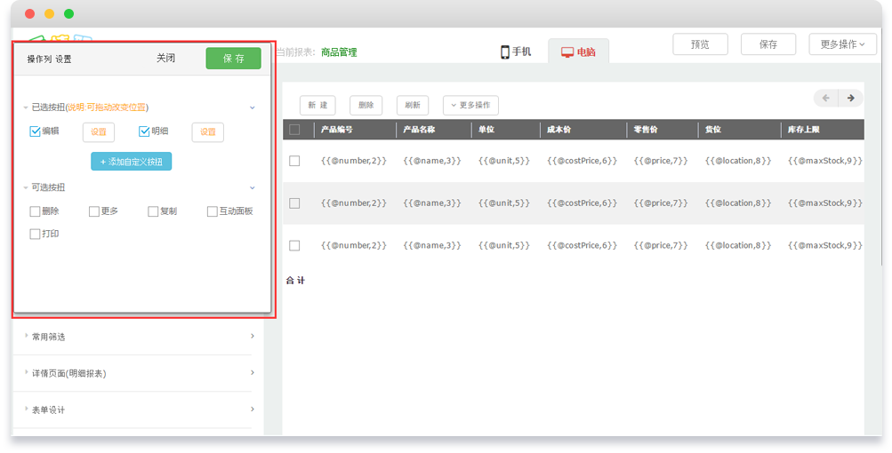Uncheck the 明细 checkbox
This screenshot has height=453, width=892.
click(x=145, y=131)
